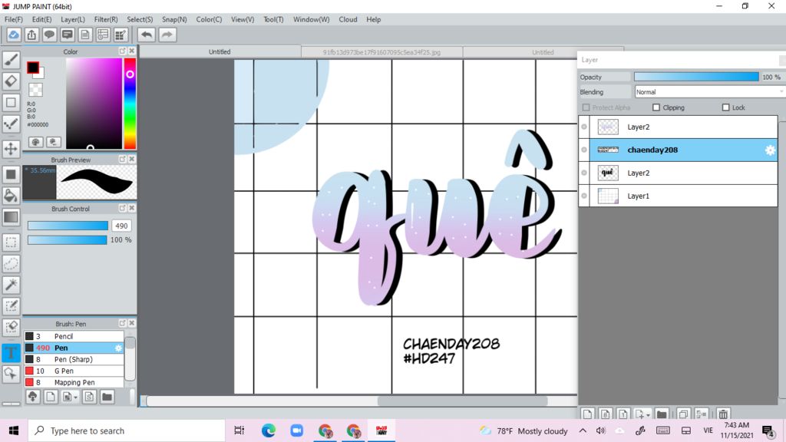Select the G Pen brush
Image resolution: width=786 pixels, height=442 pixels.
[x=74, y=371]
